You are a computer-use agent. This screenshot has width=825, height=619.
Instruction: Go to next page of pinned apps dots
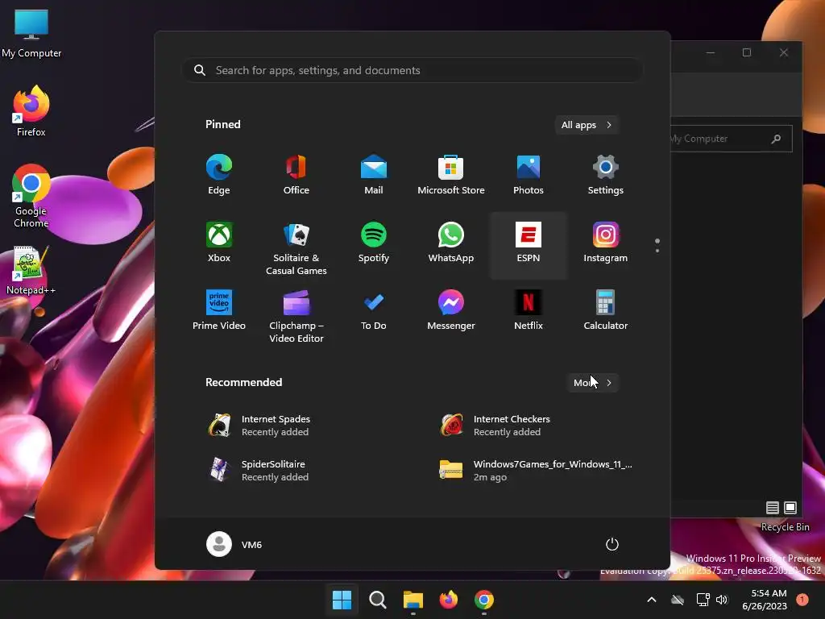coord(657,251)
